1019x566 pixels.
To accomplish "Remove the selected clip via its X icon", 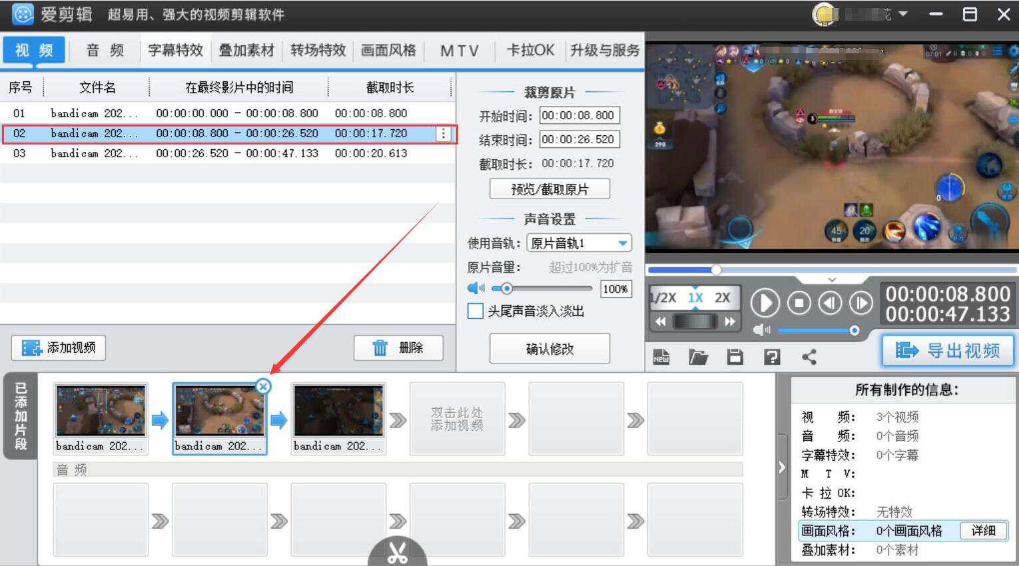I will 264,386.
